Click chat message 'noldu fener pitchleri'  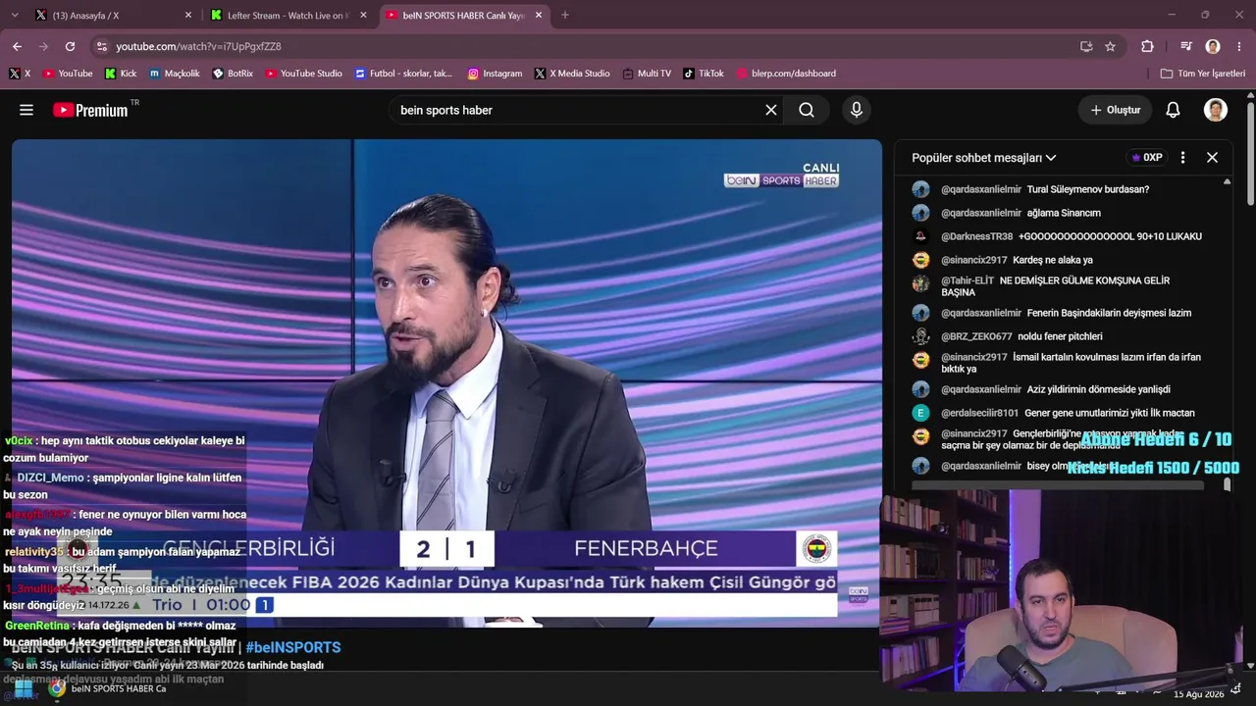coord(1060,336)
